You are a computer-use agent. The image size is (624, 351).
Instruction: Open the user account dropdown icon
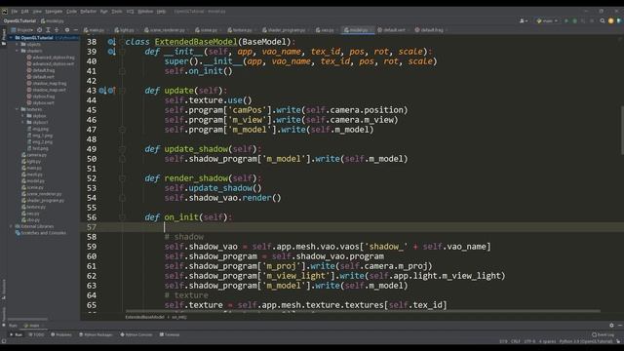524,20
